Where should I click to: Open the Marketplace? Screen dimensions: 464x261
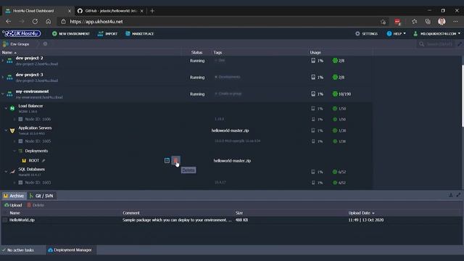(139, 34)
